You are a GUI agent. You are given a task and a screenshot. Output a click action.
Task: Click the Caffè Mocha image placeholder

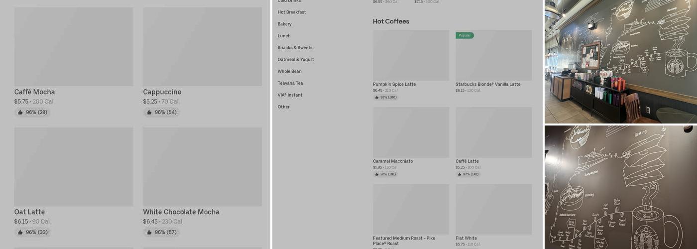(74, 47)
